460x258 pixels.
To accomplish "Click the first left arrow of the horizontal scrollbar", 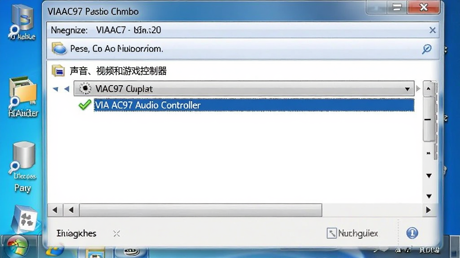I will pyautogui.click(x=55, y=210).
